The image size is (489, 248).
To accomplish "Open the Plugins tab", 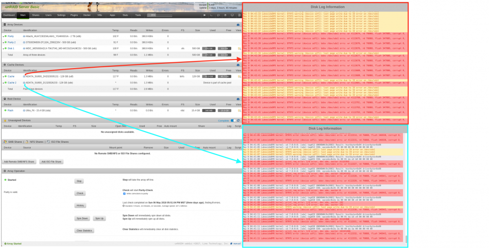I will click(74, 15).
